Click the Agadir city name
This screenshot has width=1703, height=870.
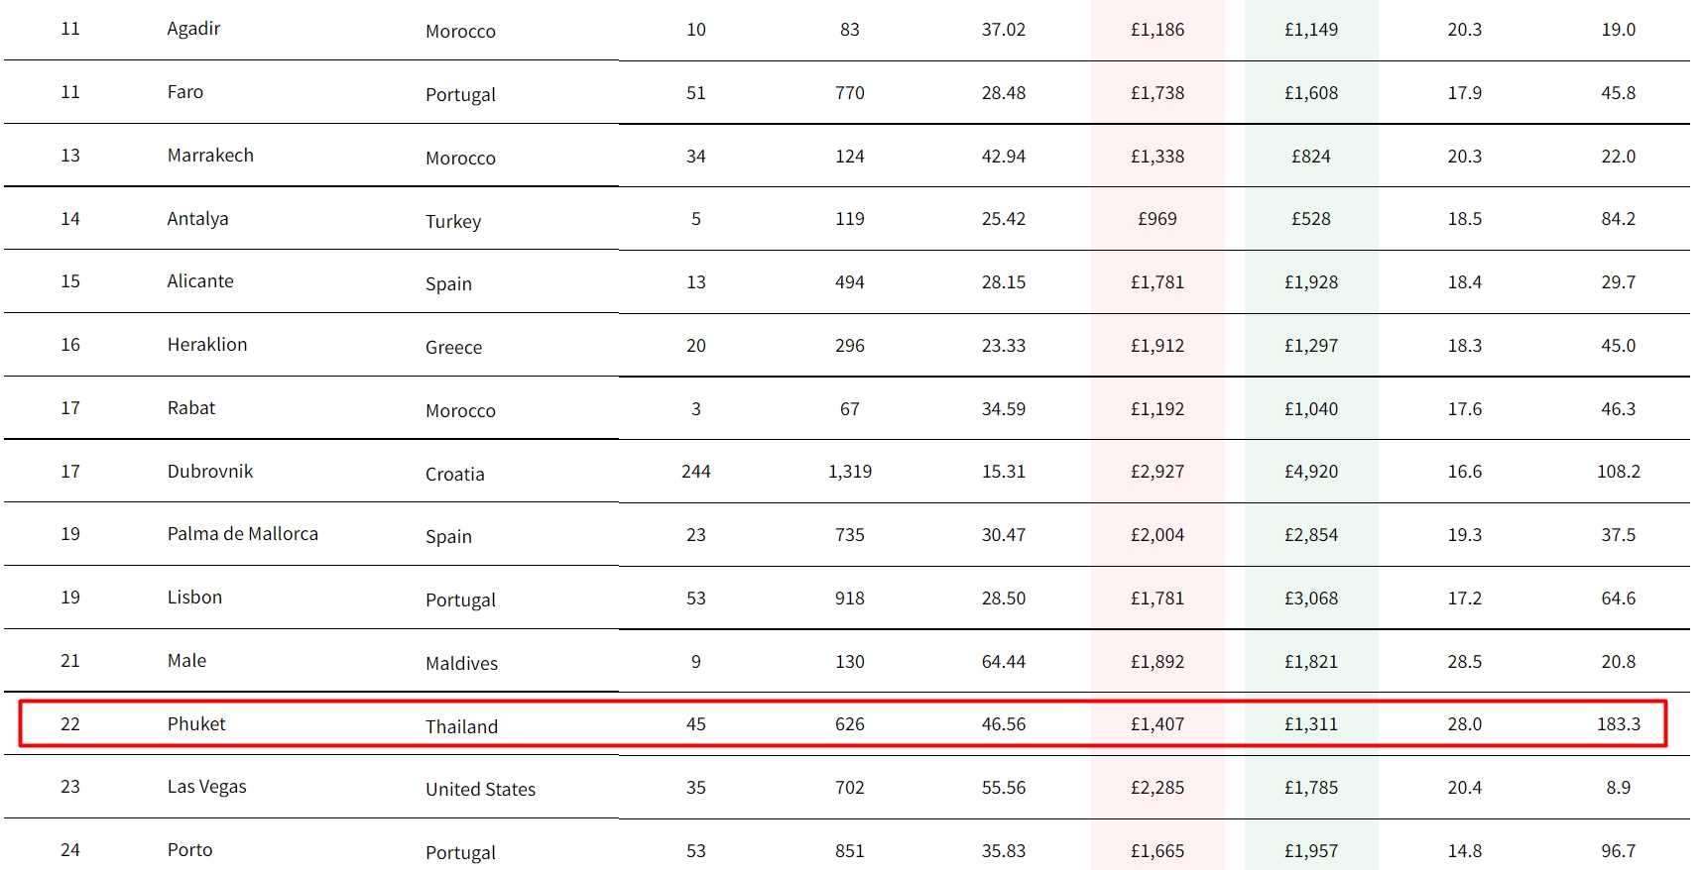tap(193, 29)
